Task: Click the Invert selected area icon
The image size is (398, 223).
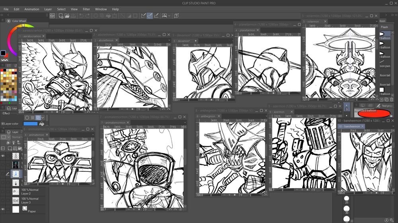Action: point(129,16)
